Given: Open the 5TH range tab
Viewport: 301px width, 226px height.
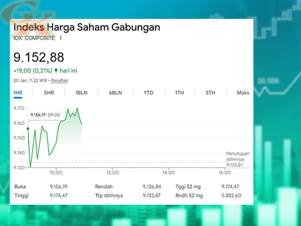Looking at the screenshot, I should pyautogui.click(x=210, y=93).
